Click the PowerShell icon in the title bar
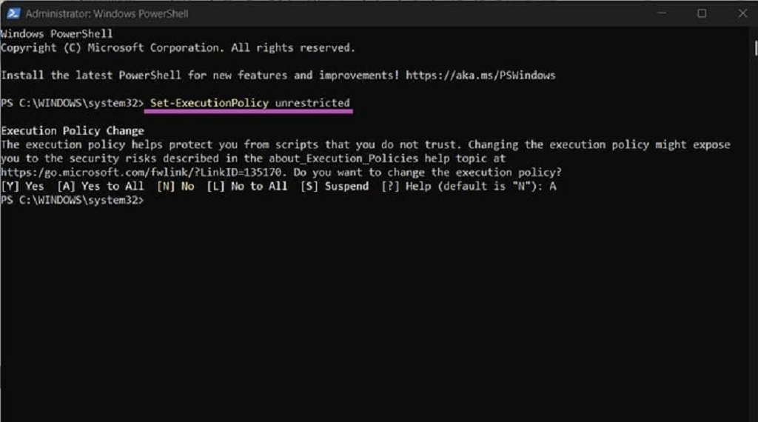 click(13, 13)
